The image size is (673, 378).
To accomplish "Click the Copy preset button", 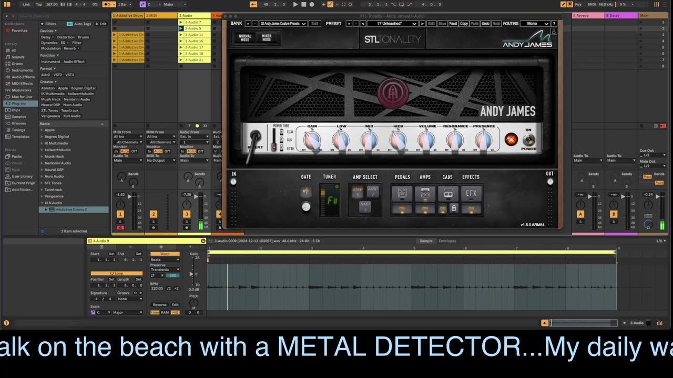I will click(x=464, y=24).
